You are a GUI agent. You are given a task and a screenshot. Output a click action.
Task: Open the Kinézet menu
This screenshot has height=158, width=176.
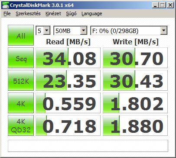coord(53,13)
